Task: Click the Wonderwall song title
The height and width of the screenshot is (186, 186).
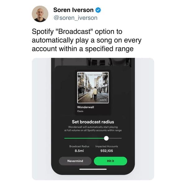Action: pos(85,107)
